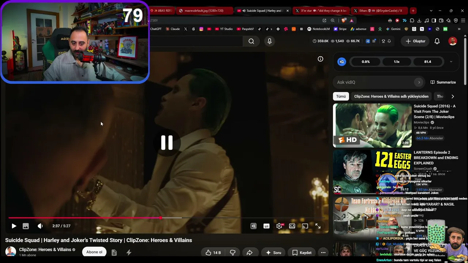Switch to the Ethan @SnyderCastle X tab

(x=379, y=11)
